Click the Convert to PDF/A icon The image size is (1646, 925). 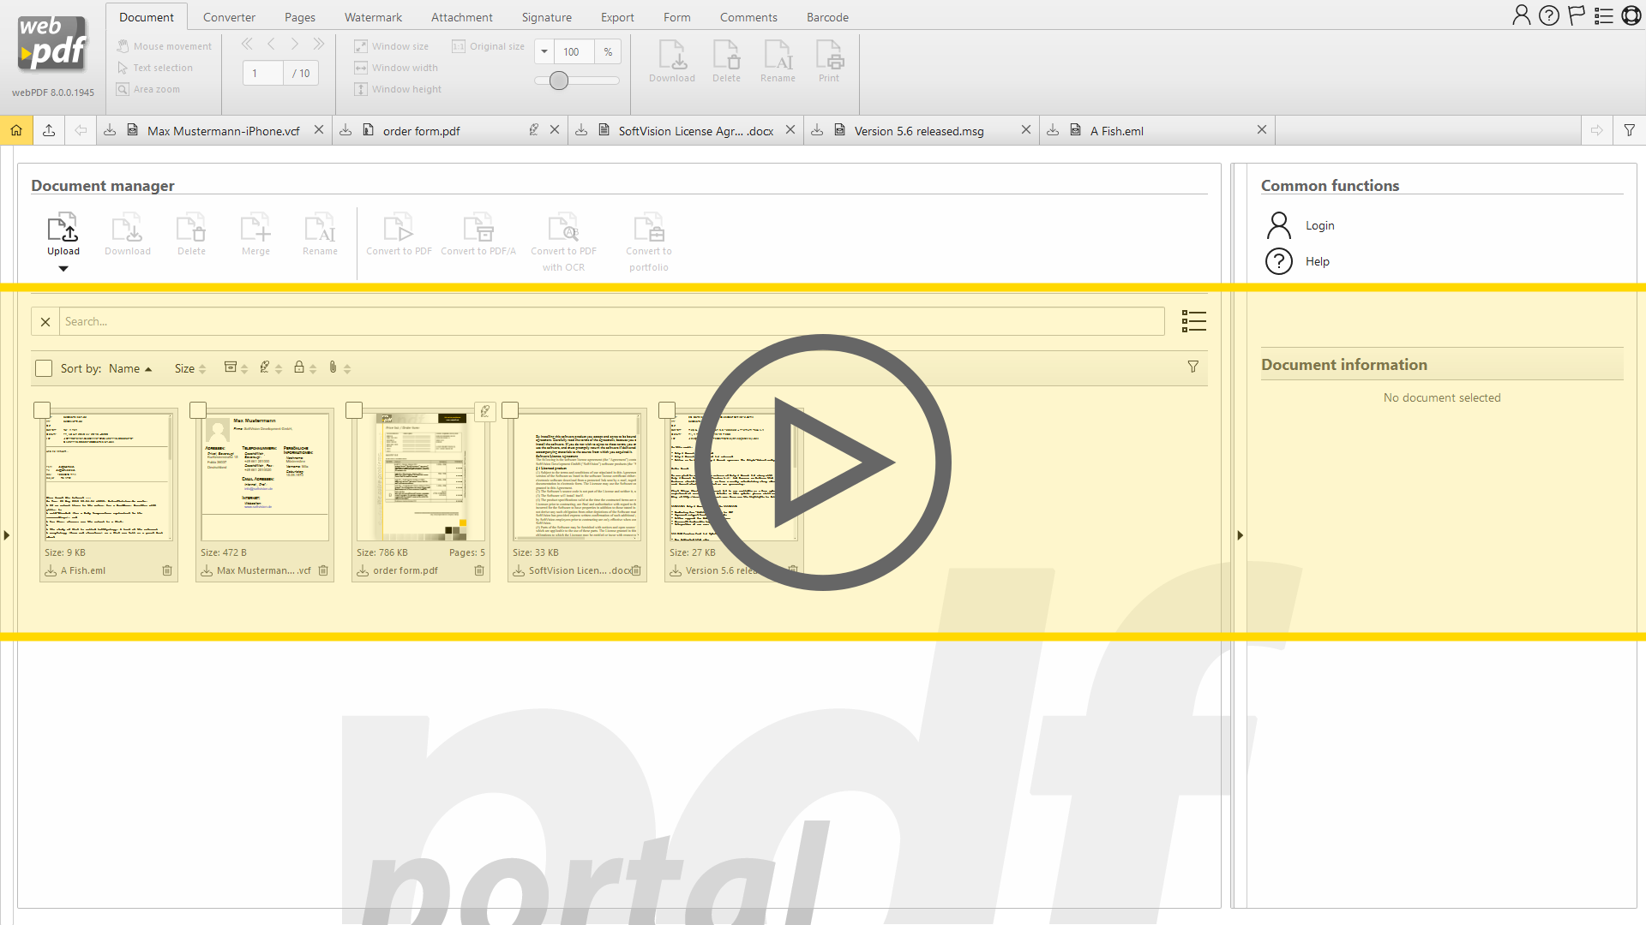coord(478,233)
